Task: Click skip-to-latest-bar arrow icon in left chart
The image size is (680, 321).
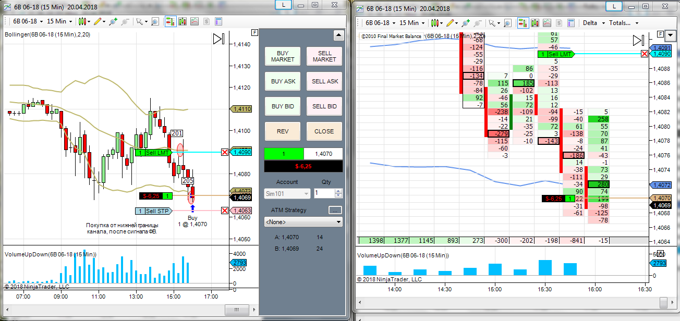Action: click(218, 39)
